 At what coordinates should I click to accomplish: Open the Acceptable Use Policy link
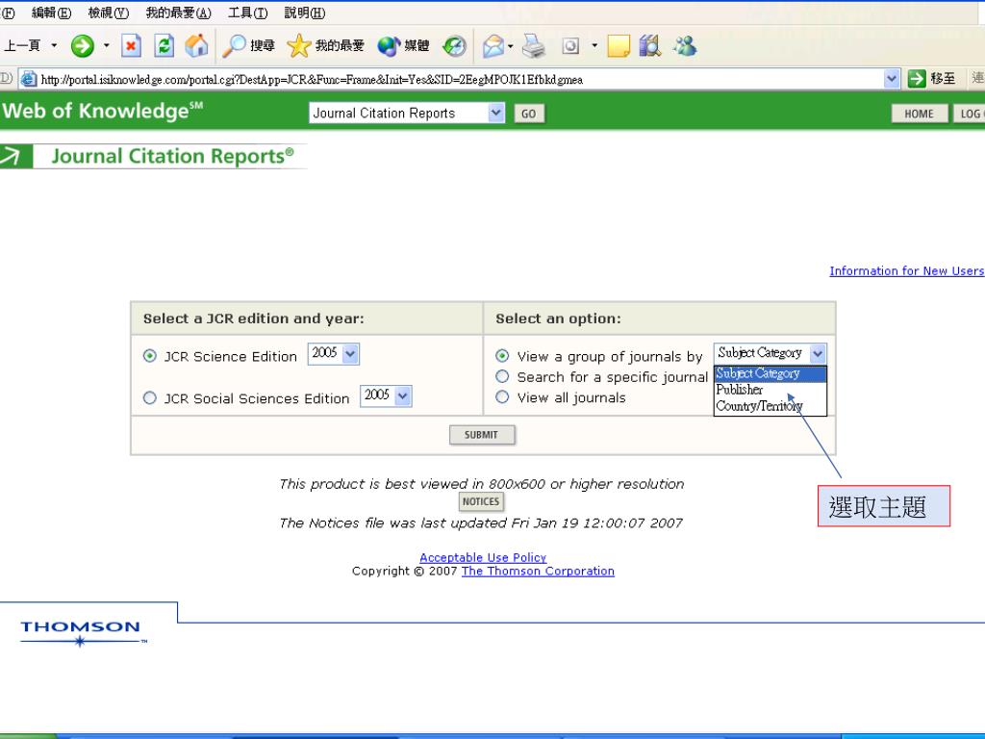pos(483,557)
